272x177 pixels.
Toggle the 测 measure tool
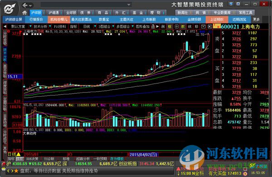(x=163, y=27)
